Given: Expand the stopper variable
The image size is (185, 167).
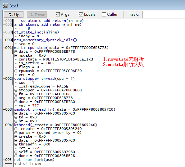Looking at the screenshot, I should [x=16, y=90].
